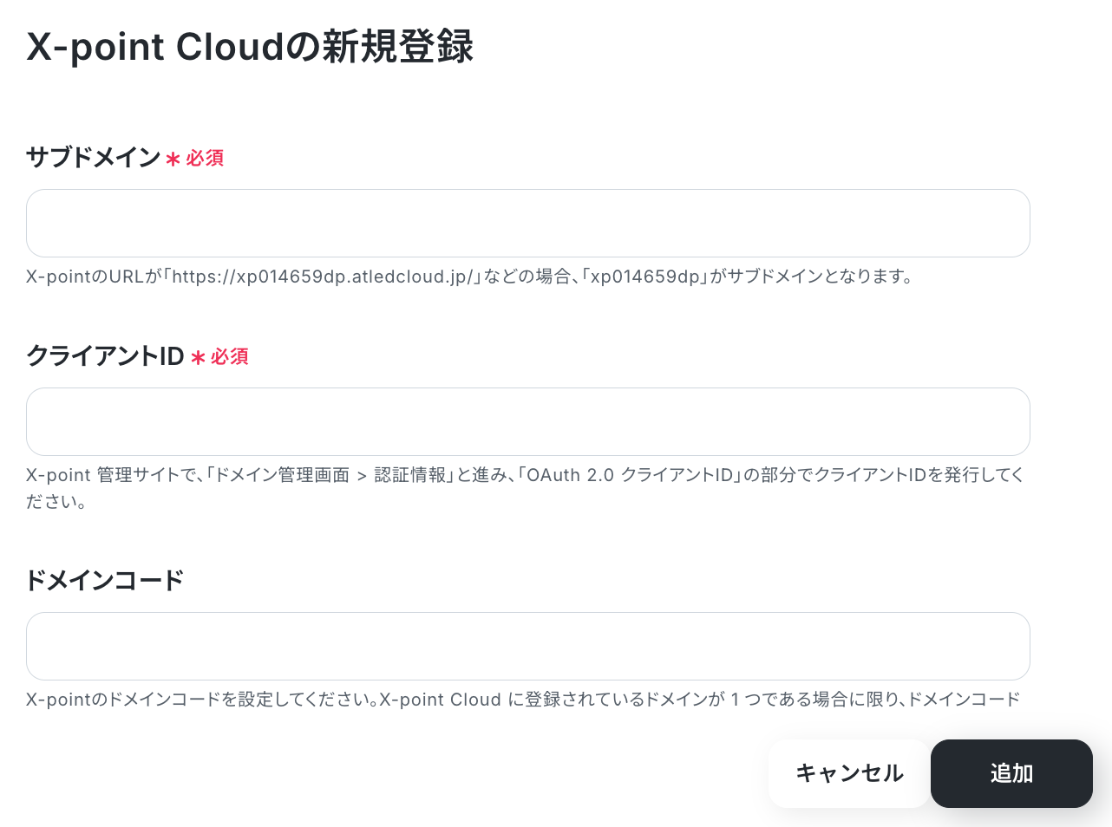Click the ください。 line under クライアントID
This screenshot has width=1112, height=827.
[x=56, y=501]
